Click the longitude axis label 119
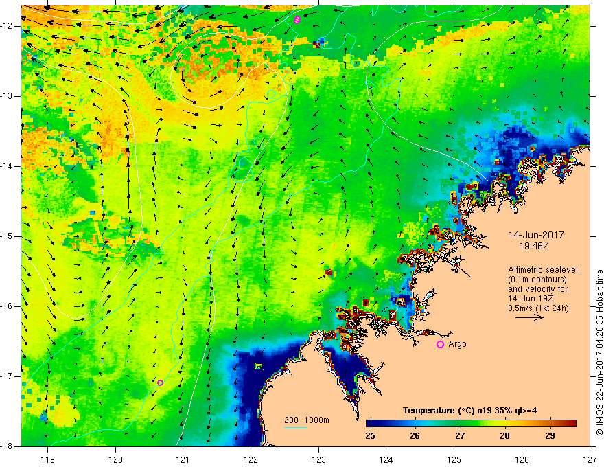 (48, 459)
